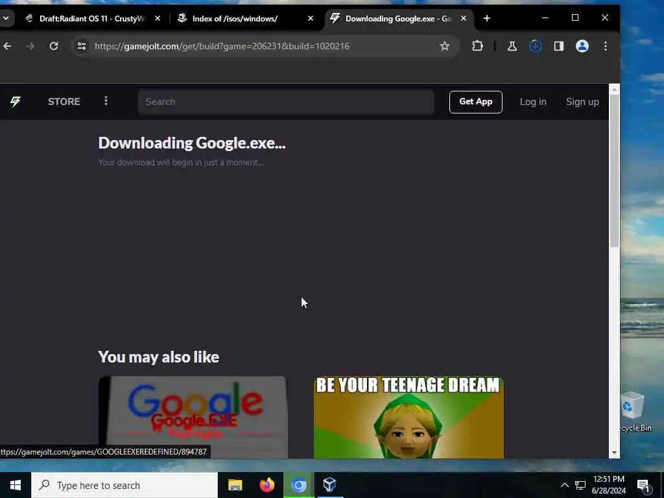
Task: Open a new browser tab
Action: (486, 18)
